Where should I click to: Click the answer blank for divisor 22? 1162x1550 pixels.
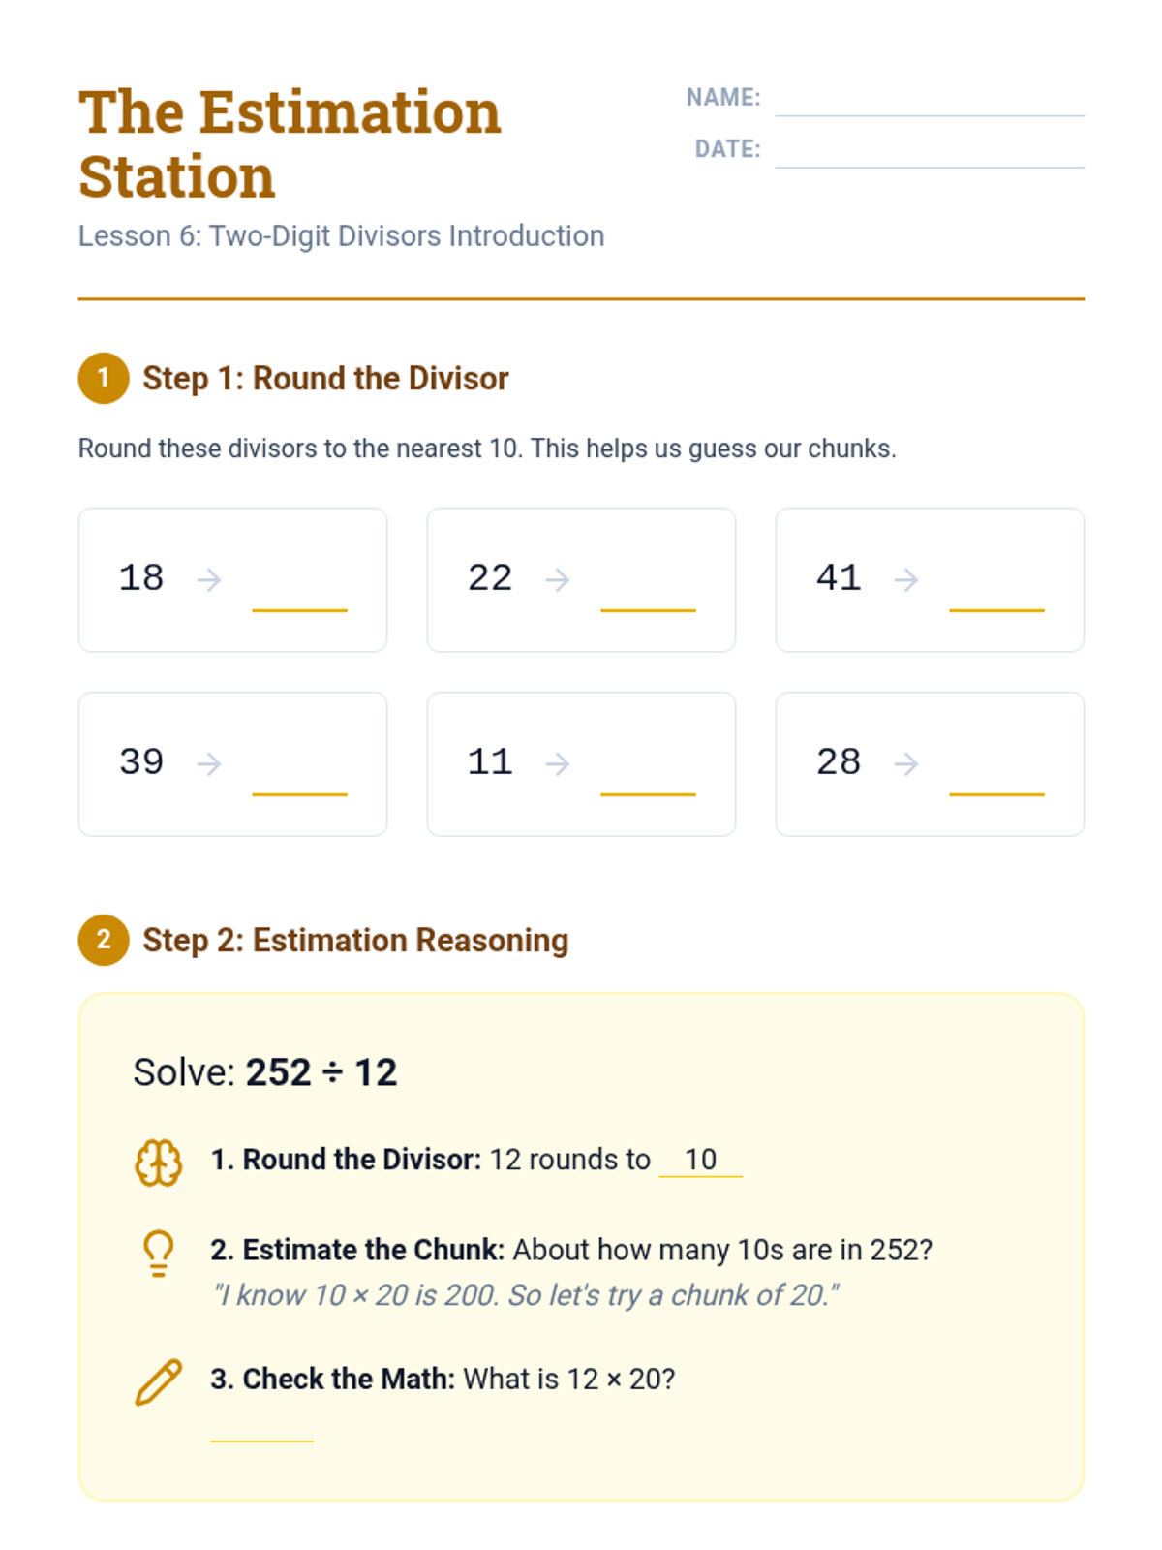click(x=648, y=591)
